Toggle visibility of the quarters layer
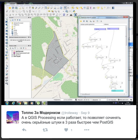Viewport: 138px width, 140px height. [x=12, y=55]
